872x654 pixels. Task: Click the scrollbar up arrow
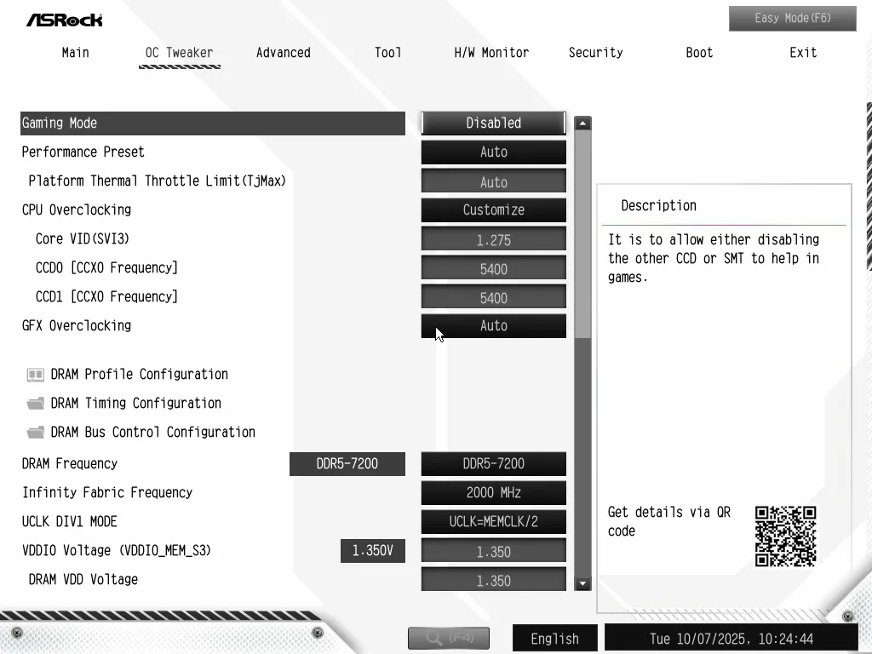[582, 123]
